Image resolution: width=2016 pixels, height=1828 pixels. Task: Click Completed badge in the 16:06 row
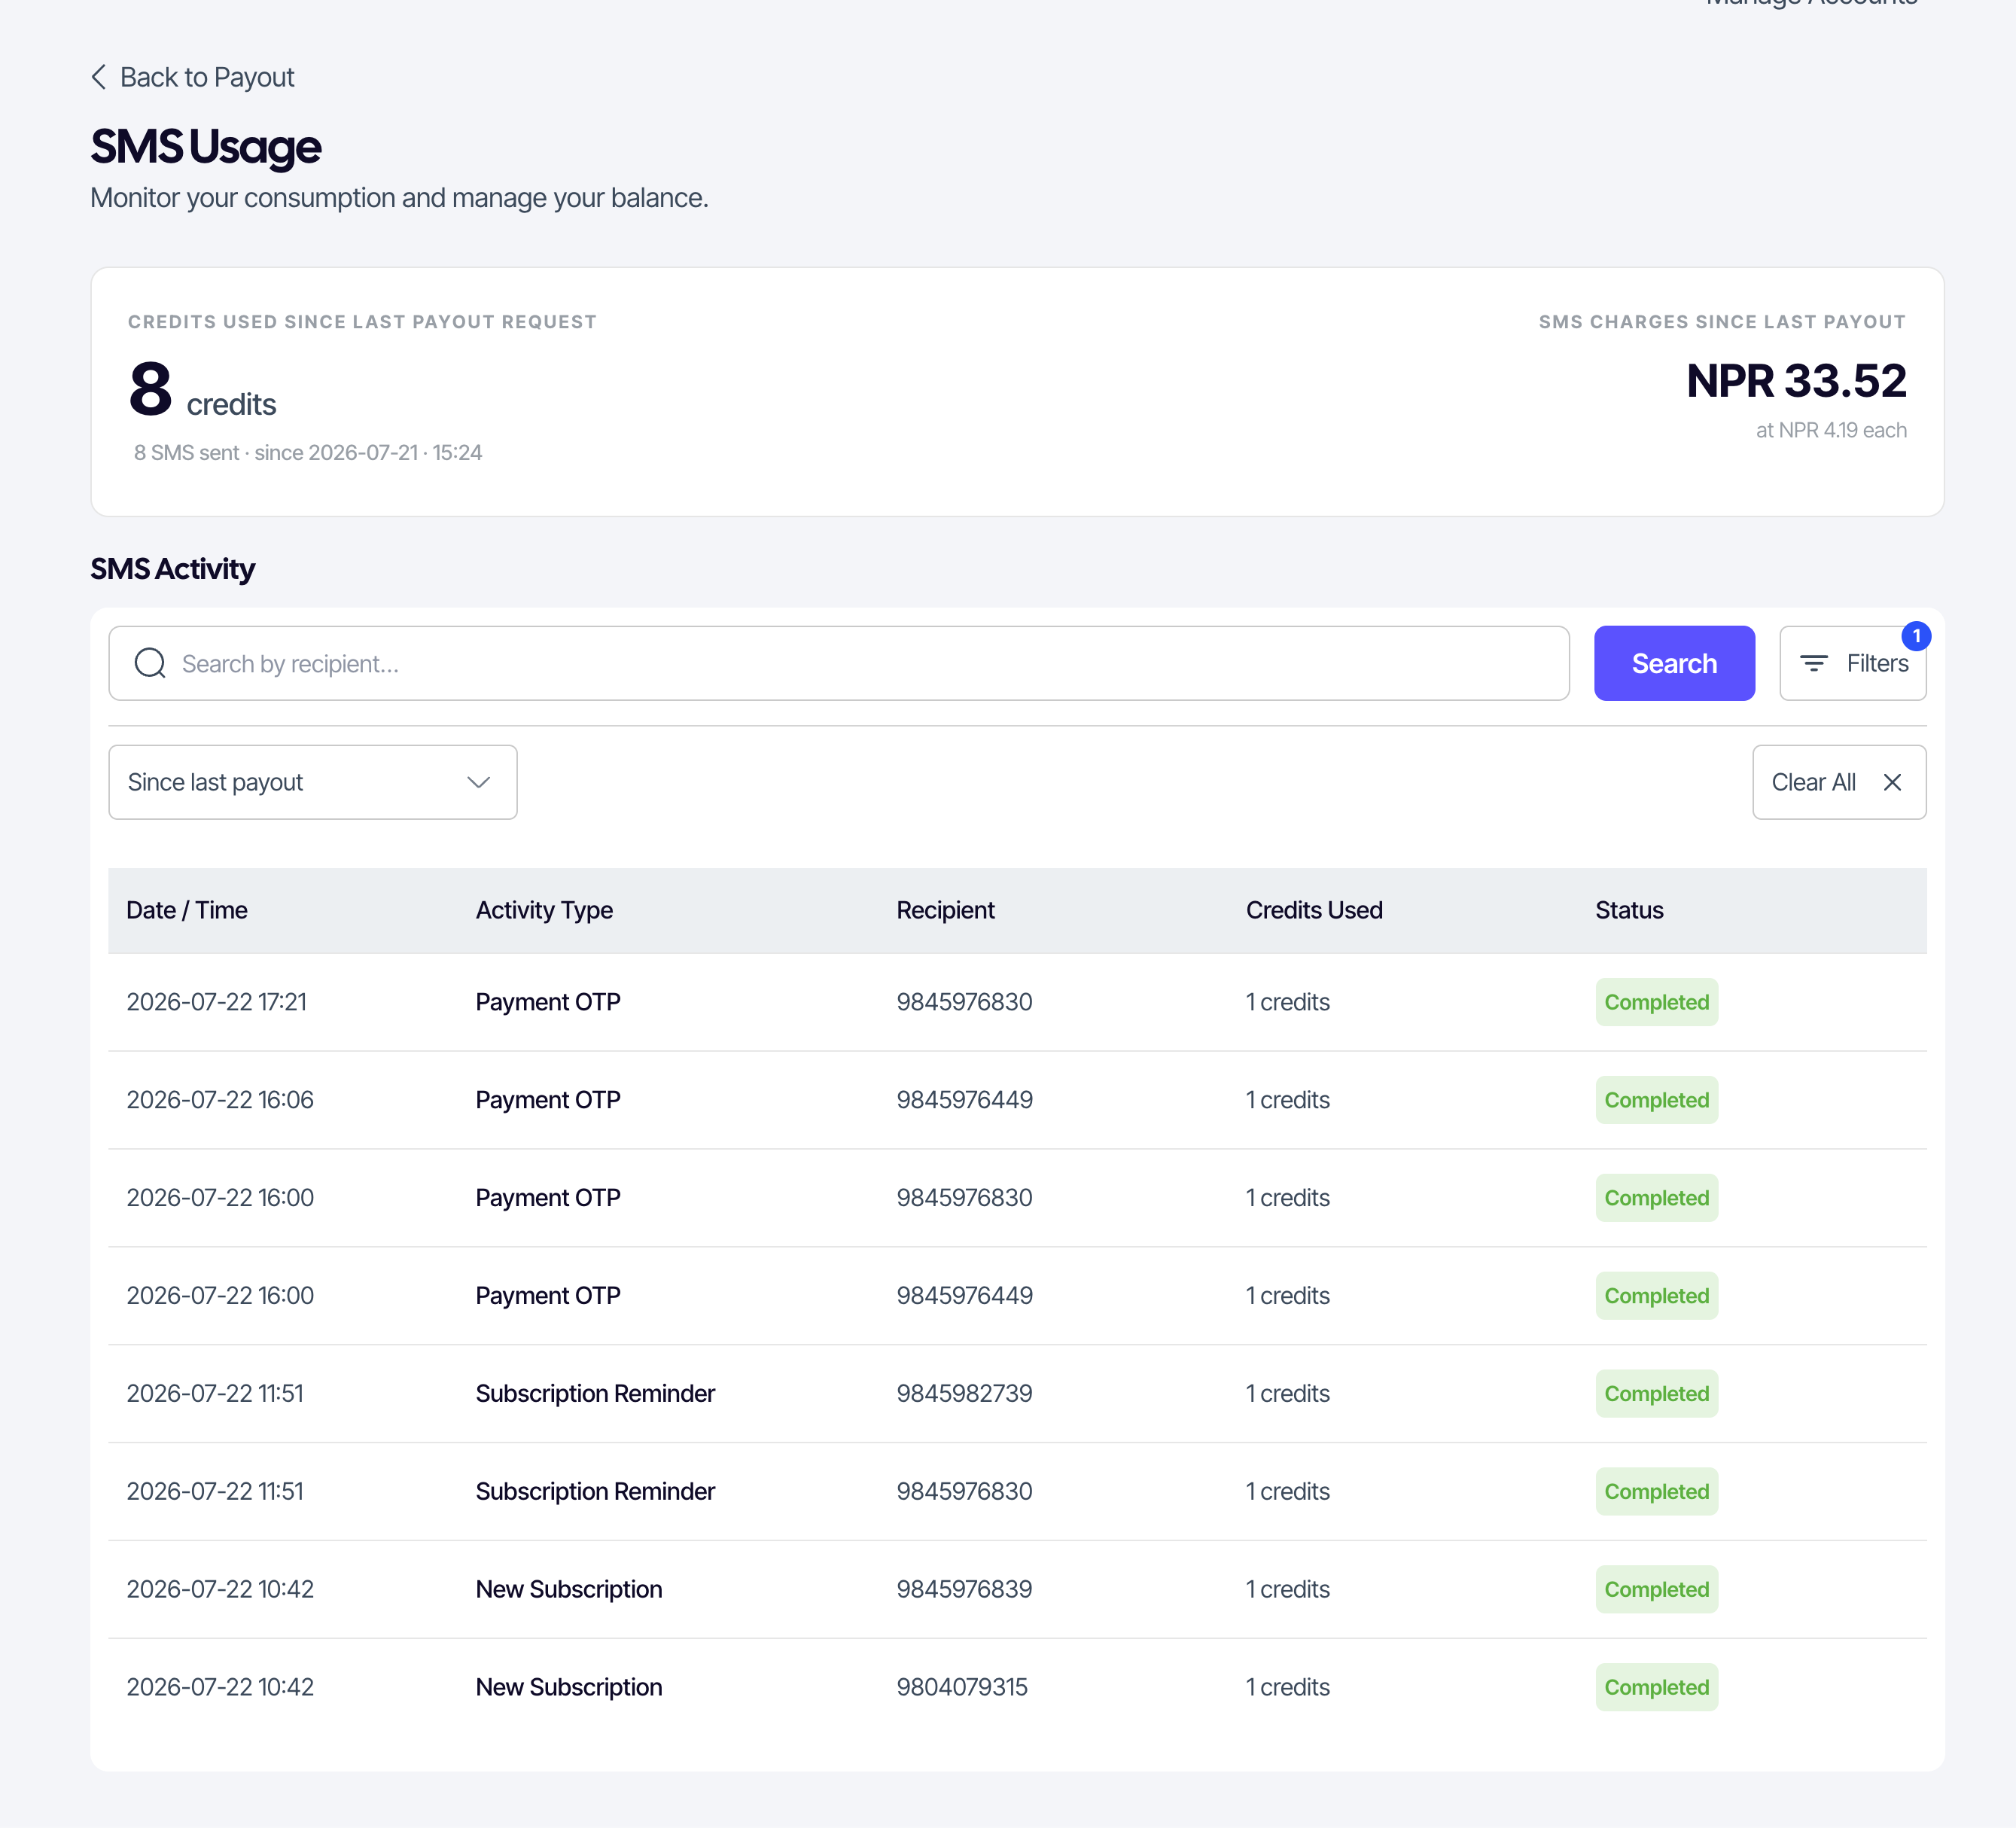coord(1656,1100)
